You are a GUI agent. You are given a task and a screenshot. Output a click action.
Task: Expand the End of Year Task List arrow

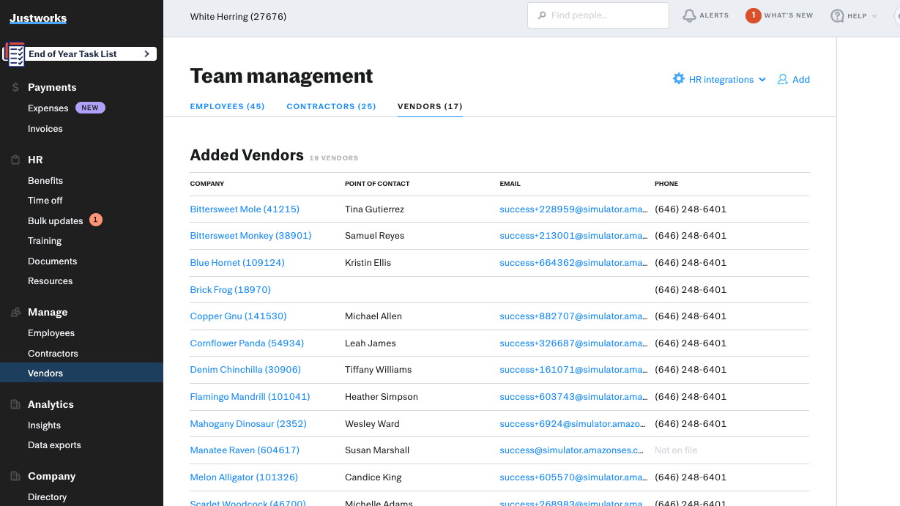pos(146,53)
